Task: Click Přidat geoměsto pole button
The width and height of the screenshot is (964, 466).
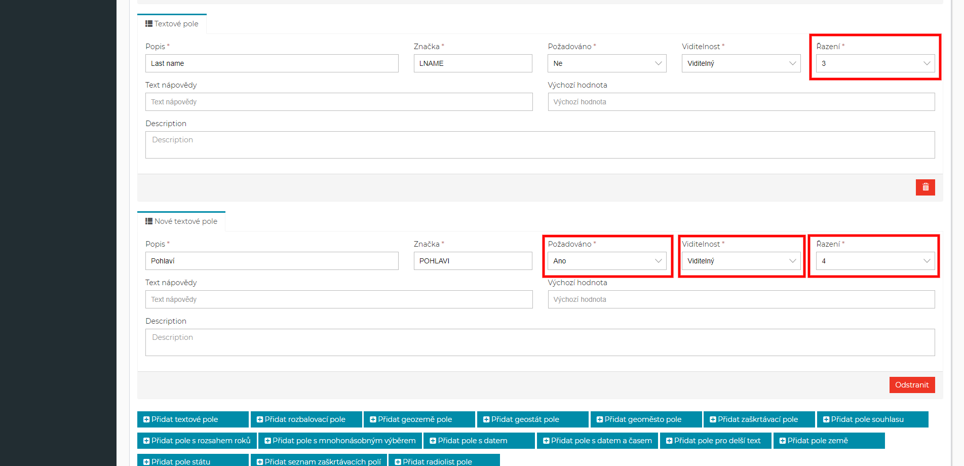Action: click(646, 419)
